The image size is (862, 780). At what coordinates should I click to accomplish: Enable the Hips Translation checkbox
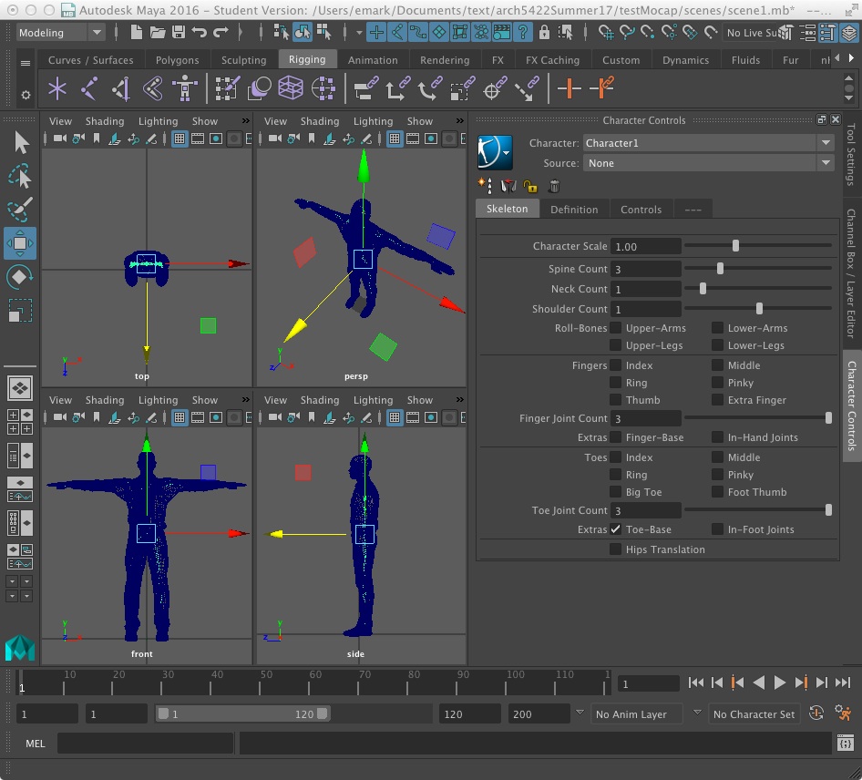coord(616,549)
